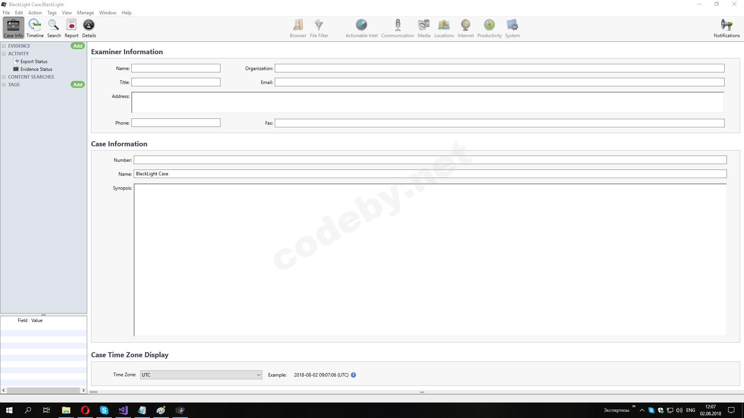Open the Actionable Intel view
Screen dimensions: 744x418
(x=361, y=28)
